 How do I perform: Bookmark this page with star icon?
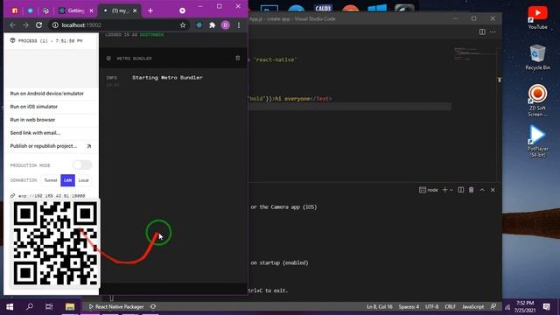click(x=183, y=25)
